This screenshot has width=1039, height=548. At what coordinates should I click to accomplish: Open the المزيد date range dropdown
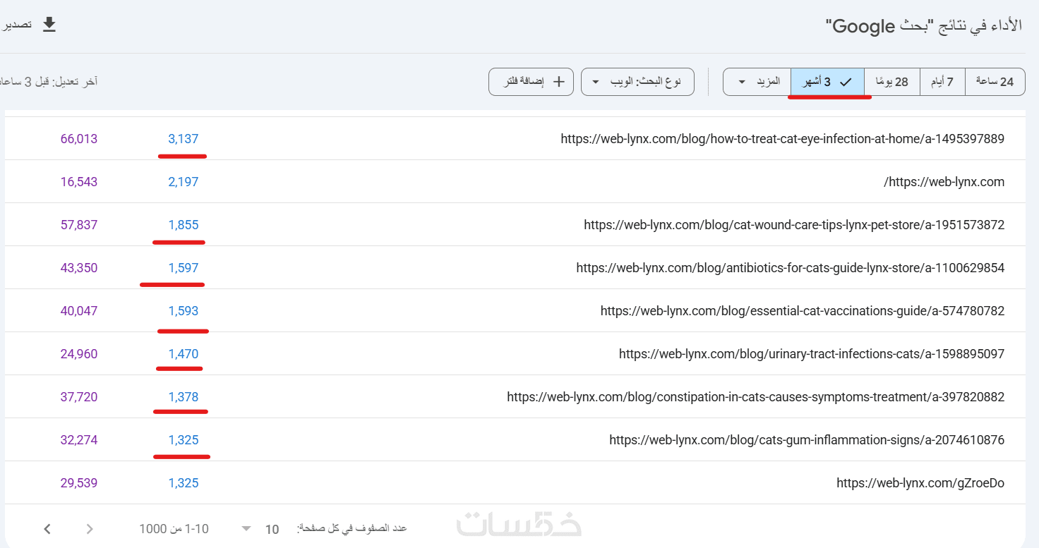click(757, 82)
